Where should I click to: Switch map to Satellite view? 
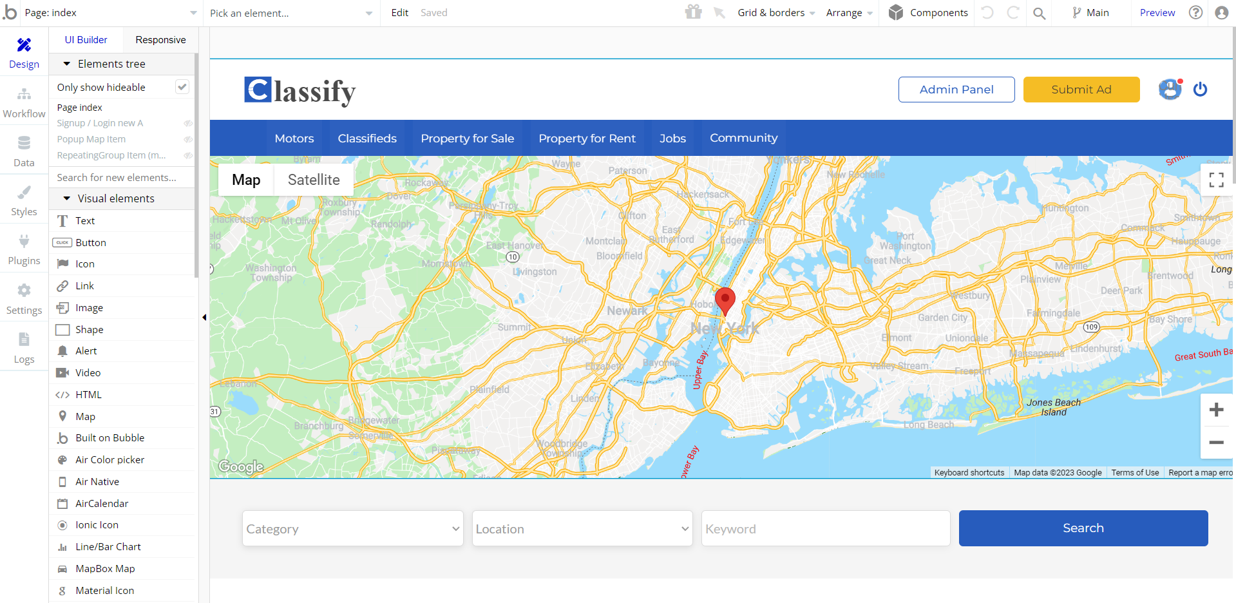314,180
